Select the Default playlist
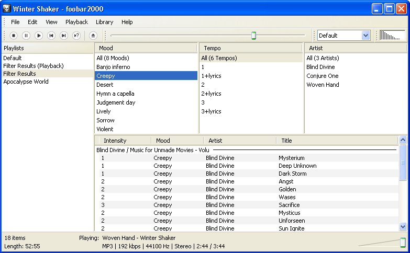 (47, 58)
